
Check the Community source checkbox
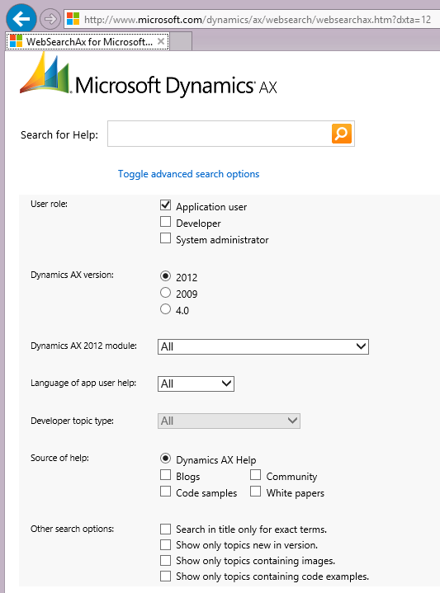point(256,475)
